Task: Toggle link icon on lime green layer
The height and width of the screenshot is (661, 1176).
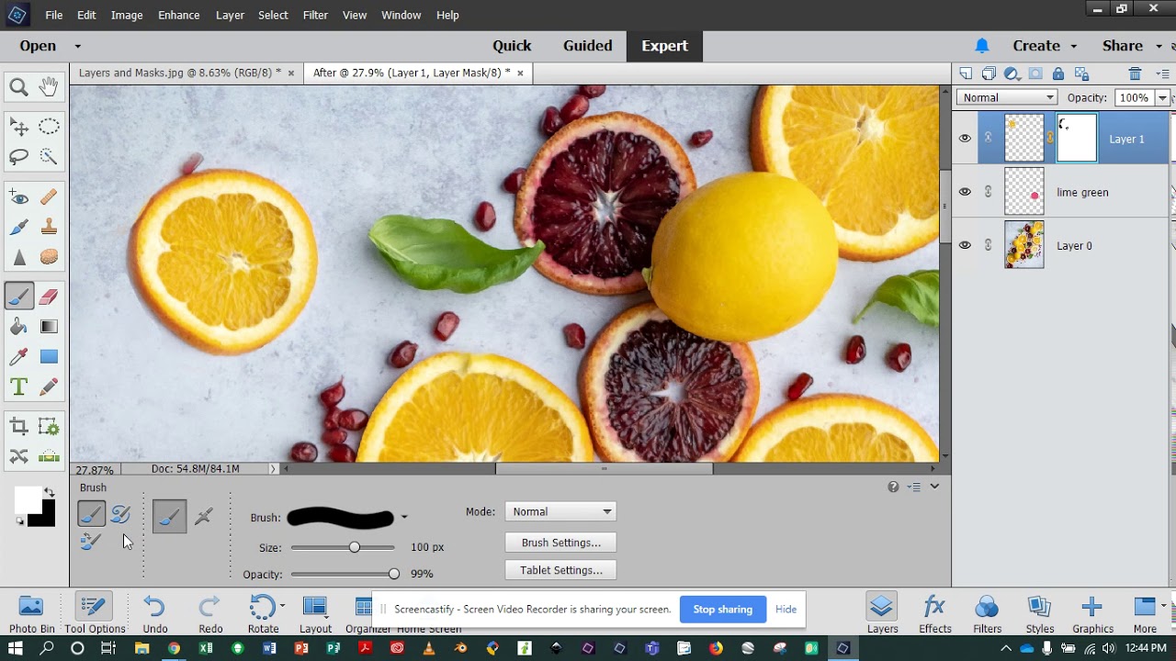Action: [x=989, y=192]
